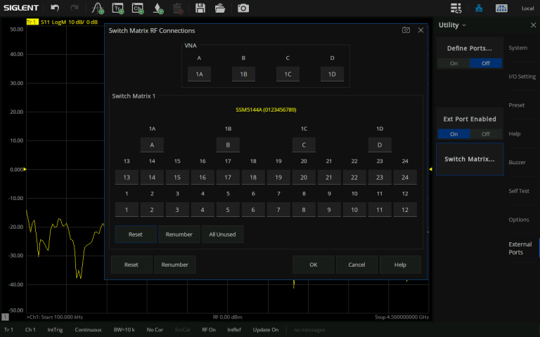Switch Ext Port Enabled to Off

pyautogui.click(x=485, y=134)
